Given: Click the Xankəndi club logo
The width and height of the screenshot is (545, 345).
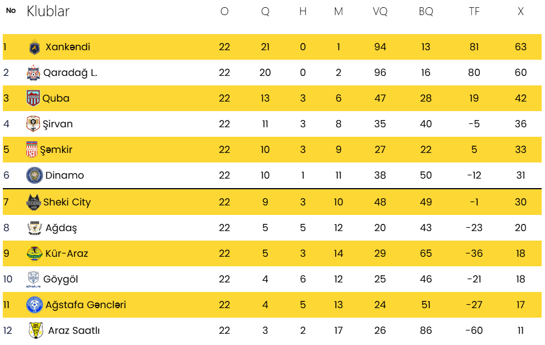Looking at the screenshot, I should (35, 47).
